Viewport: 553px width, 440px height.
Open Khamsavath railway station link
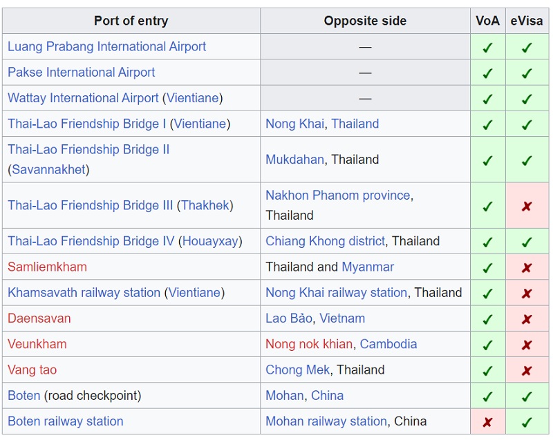(x=84, y=292)
